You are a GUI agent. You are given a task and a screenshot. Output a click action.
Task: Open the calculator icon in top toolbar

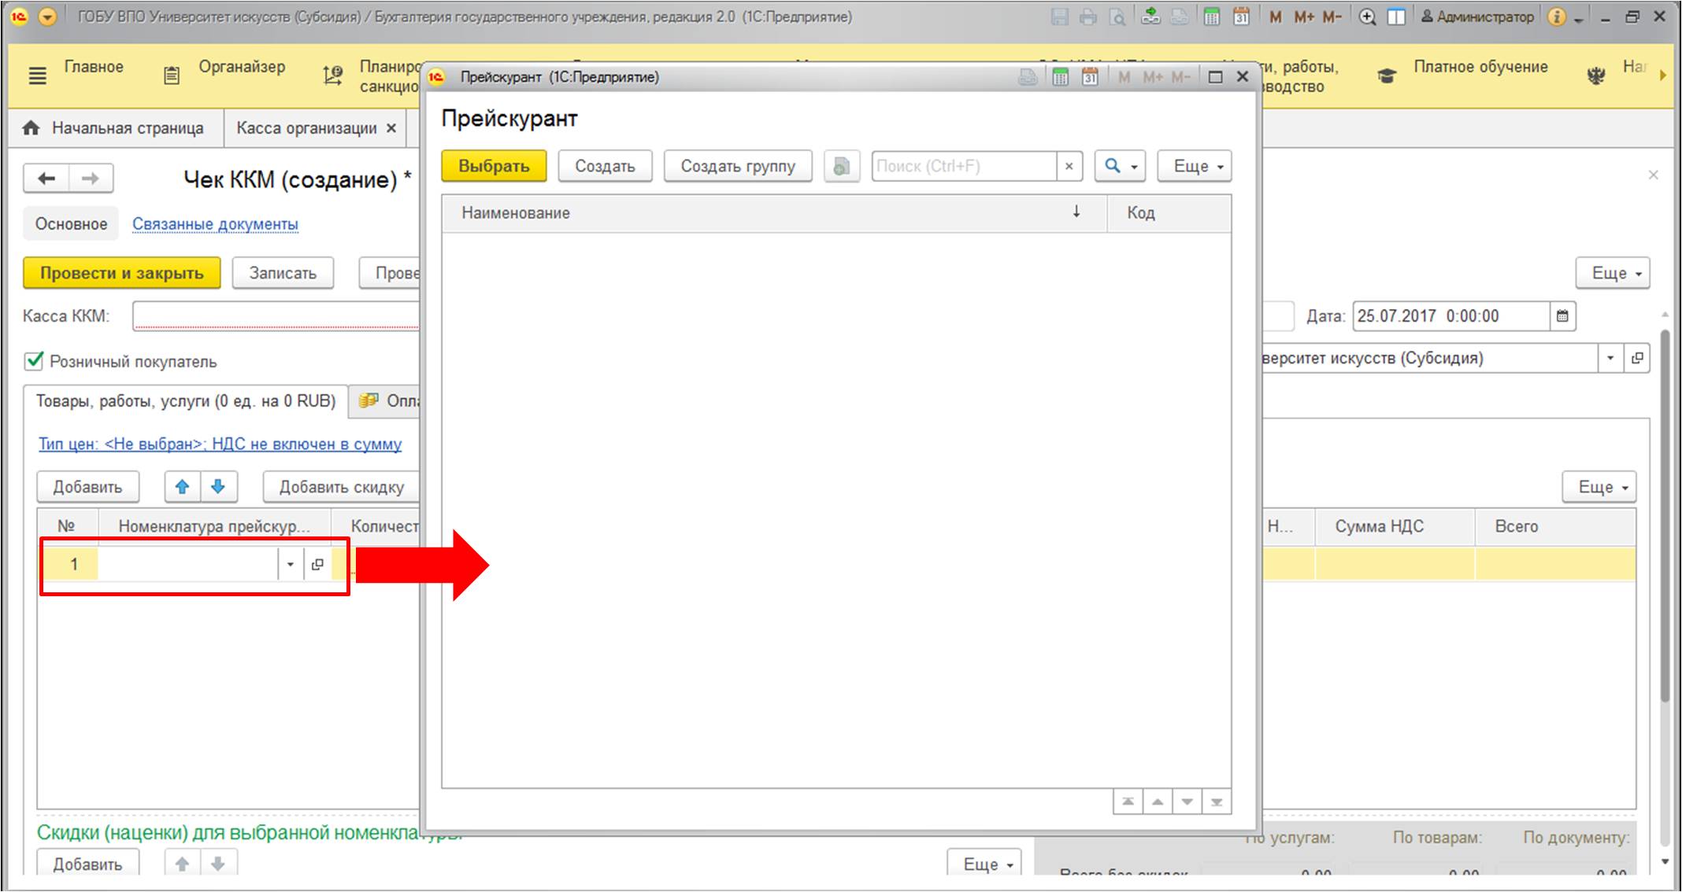pos(1212,17)
